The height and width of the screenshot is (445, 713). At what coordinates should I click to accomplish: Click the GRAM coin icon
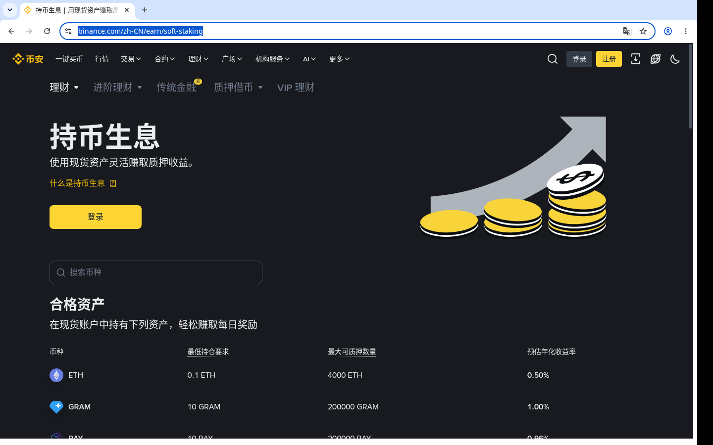click(x=56, y=407)
